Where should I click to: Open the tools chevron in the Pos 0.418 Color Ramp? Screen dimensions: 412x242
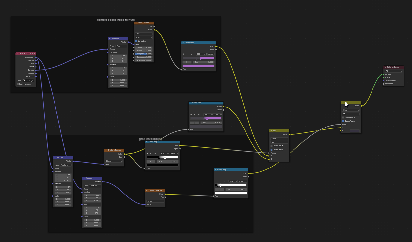[x=199, y=114]
